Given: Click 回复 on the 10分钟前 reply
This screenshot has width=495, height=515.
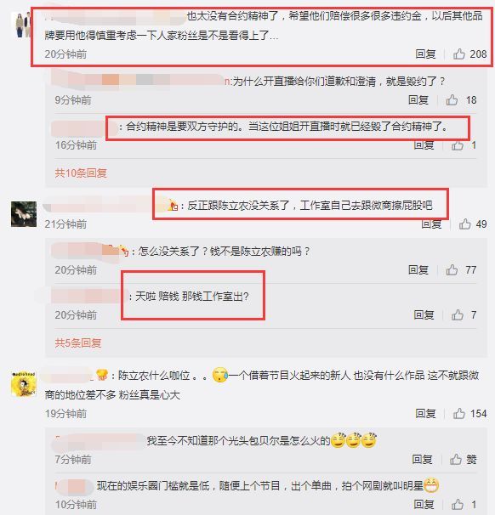Looking at the screenshot, I should pyautogui.click(x=424, y=504).
